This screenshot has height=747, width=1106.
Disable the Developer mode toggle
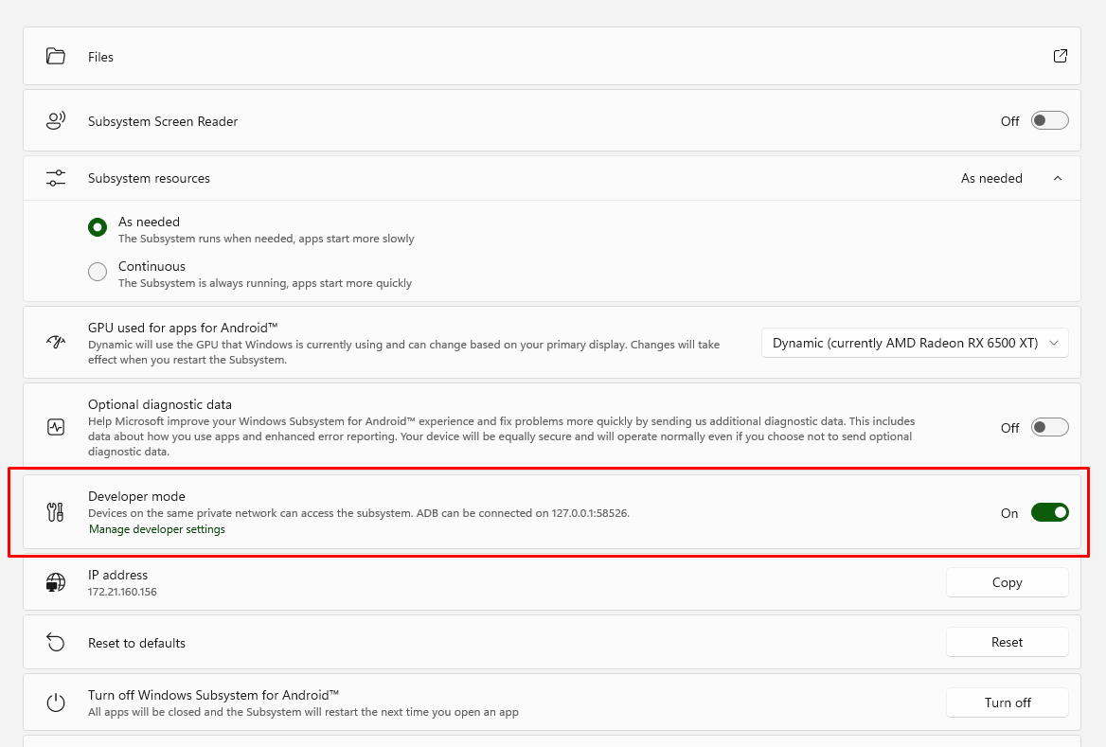point(1049,513)
